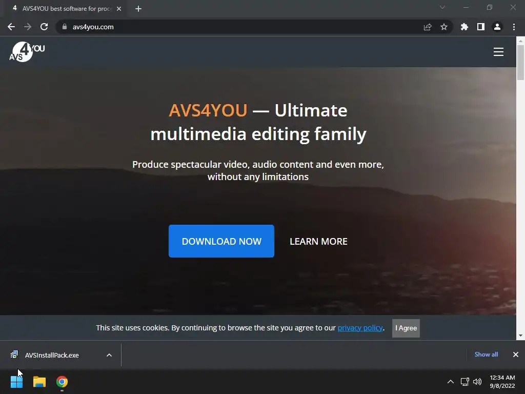This screenshot has height=394, width=525.
Task: Bookmark this tab with star
Action: (444, 27)
